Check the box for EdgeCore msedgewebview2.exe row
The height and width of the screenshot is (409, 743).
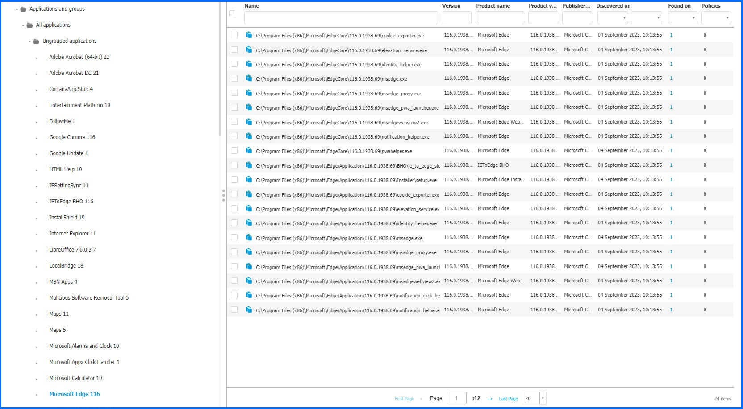[x=234, y=122]
